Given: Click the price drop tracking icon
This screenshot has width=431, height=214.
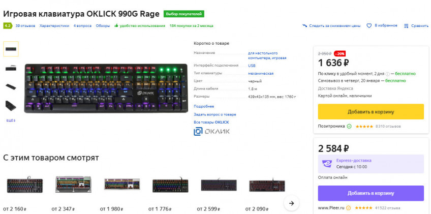Looking at the screenshot, I should pos(304,25).
